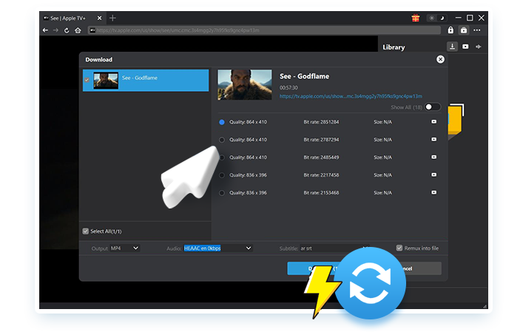
Task: Click the Cancel button
Action: (419, 268)
